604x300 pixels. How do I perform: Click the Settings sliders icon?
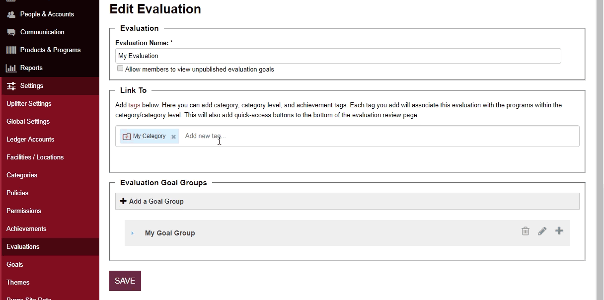(x=11, y=86)
